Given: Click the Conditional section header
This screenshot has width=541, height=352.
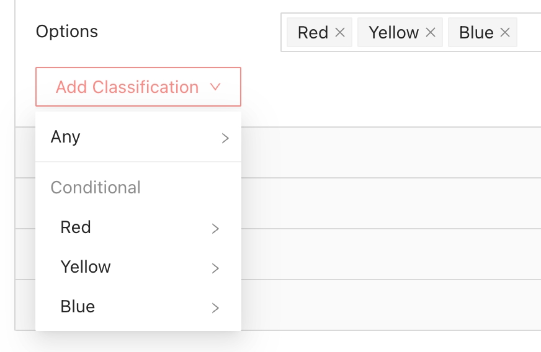Looking at the screenshot, I should pyautogui.click(x=96, y=188).
